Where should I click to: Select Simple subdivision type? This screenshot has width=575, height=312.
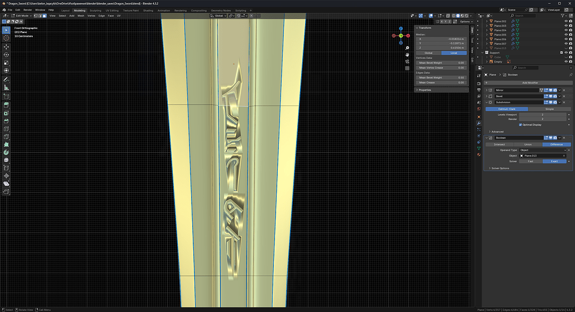(x=549, y=109)
